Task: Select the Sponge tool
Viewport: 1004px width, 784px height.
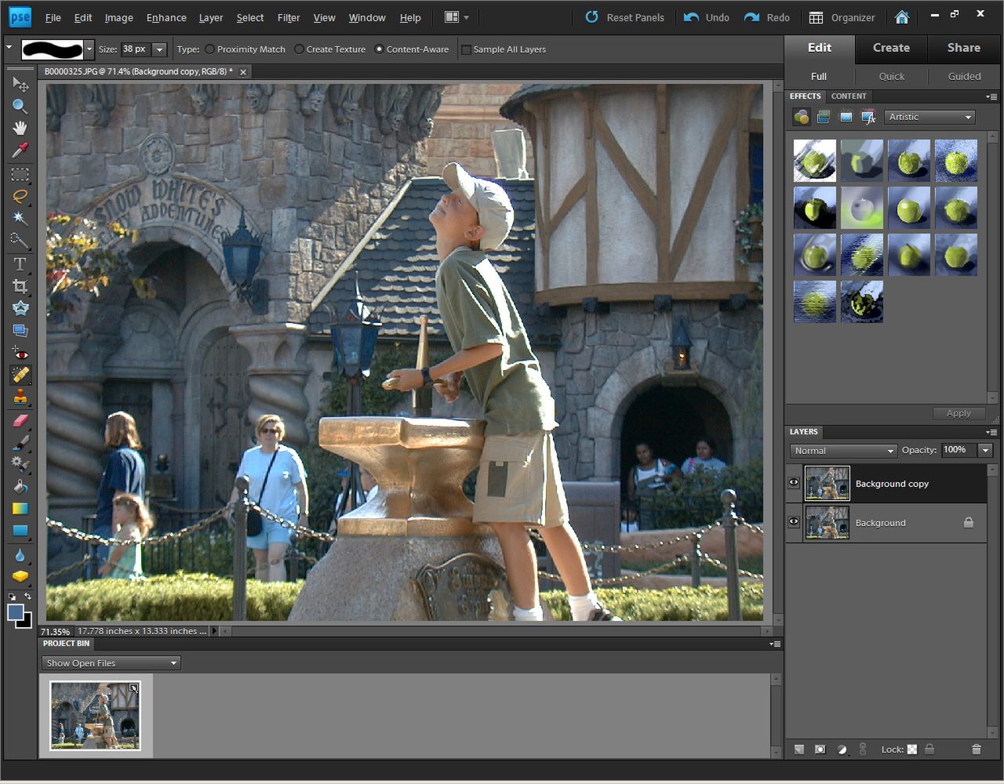Action: (20, 577)
